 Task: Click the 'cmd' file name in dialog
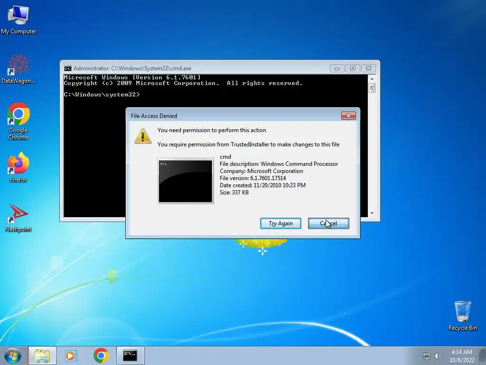coord(225,157)
